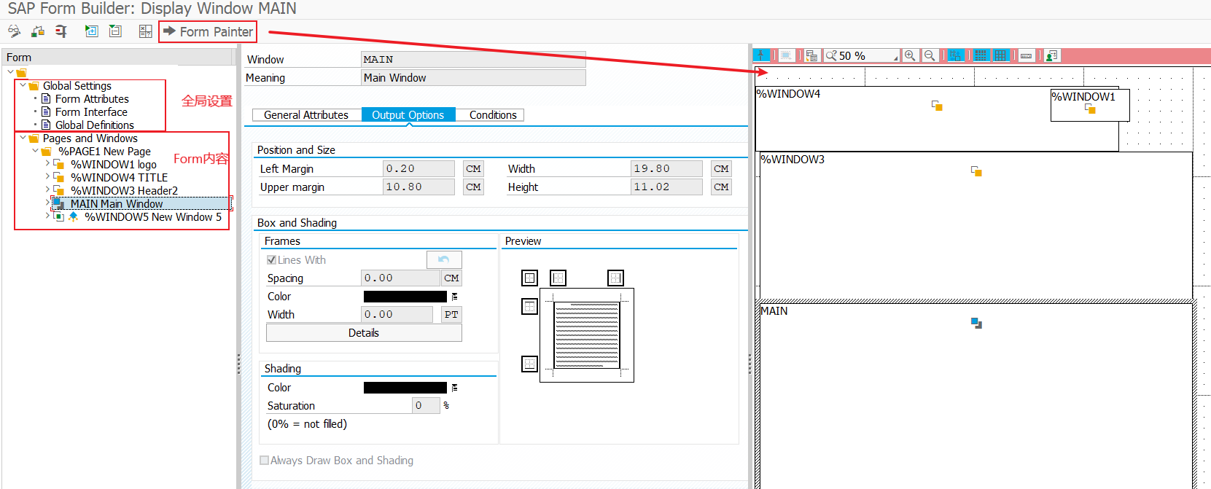The height and width of the screenshot is (489, 1211).
Task: Toggle the dotted grid display icon
Action: pos(981,55)
